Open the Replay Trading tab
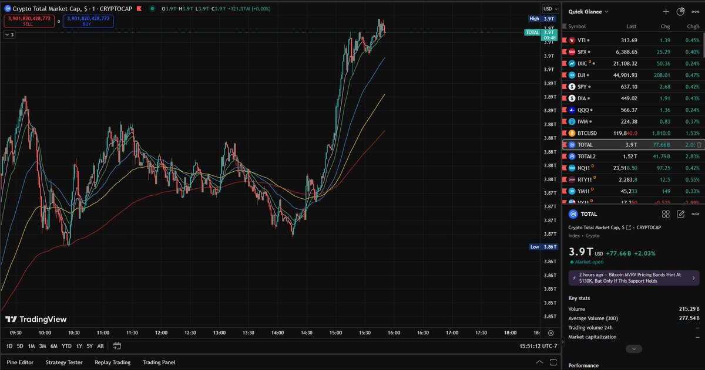The height and width of the screenshot is (370, 705). coord(113,362)
